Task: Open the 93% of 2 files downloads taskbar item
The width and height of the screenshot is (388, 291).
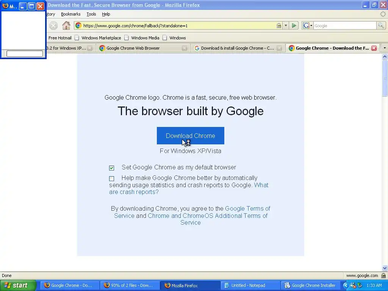Action: [x=130, y=285]
